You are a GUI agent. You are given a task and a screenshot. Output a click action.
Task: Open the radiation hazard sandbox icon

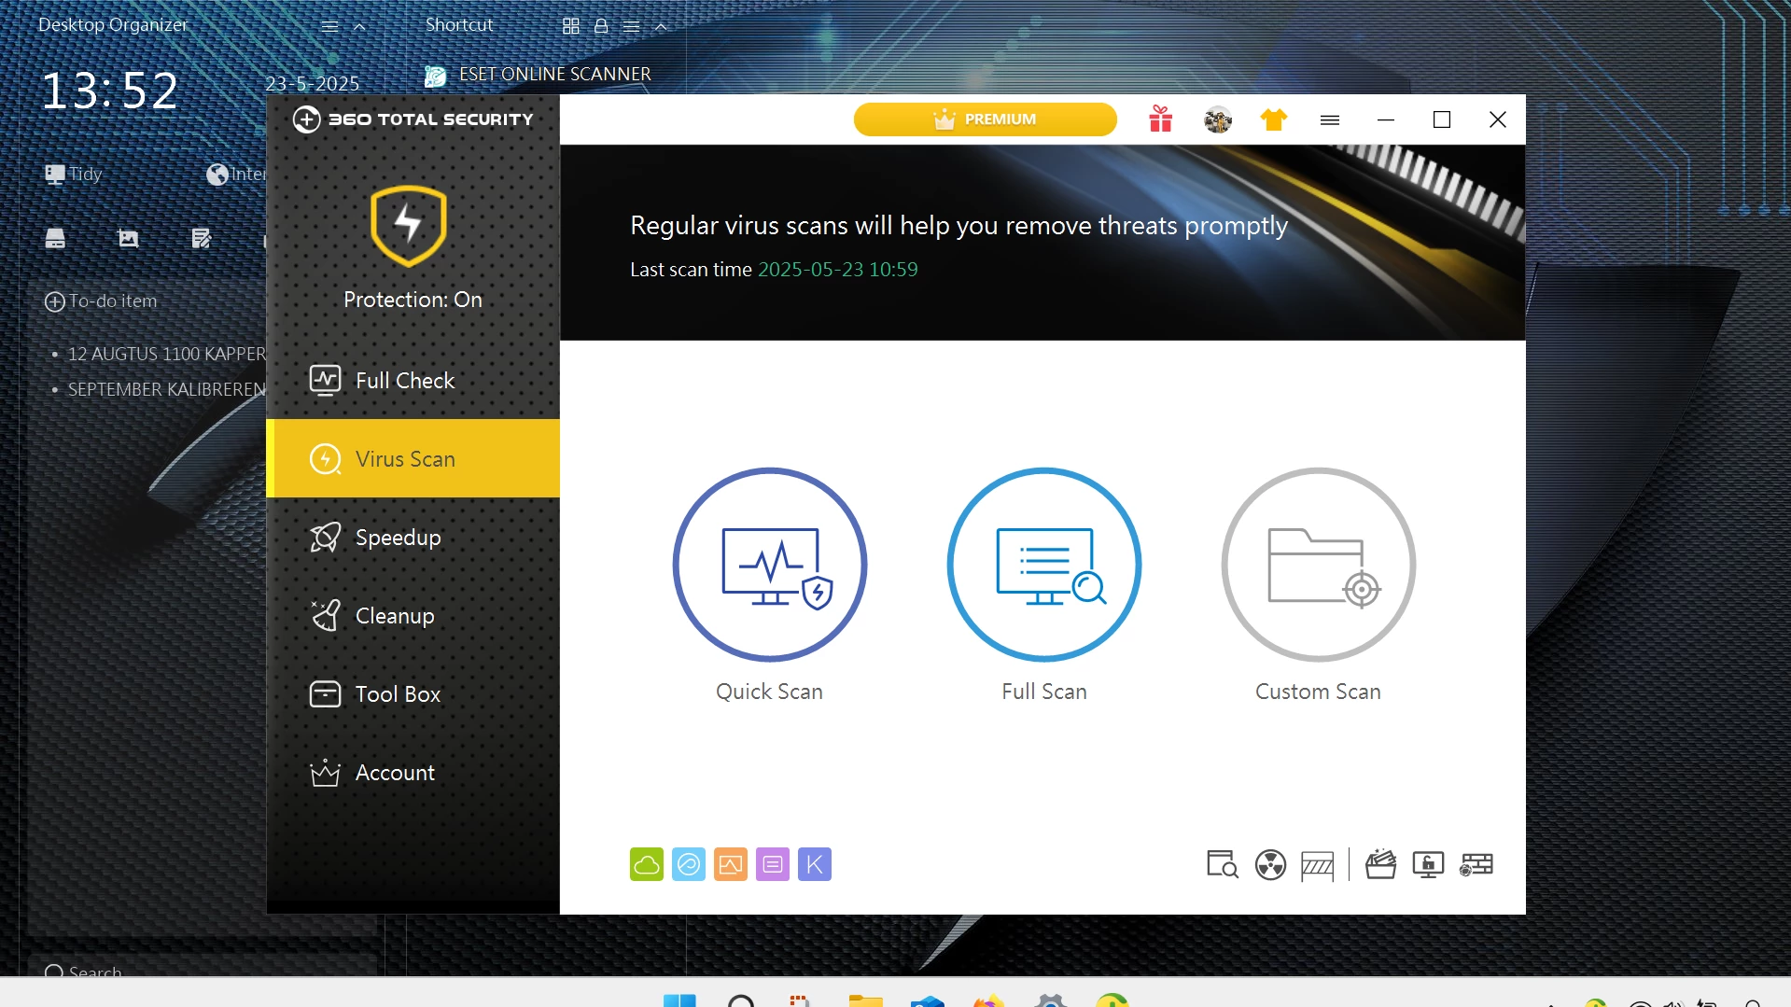pos(1270,865)
